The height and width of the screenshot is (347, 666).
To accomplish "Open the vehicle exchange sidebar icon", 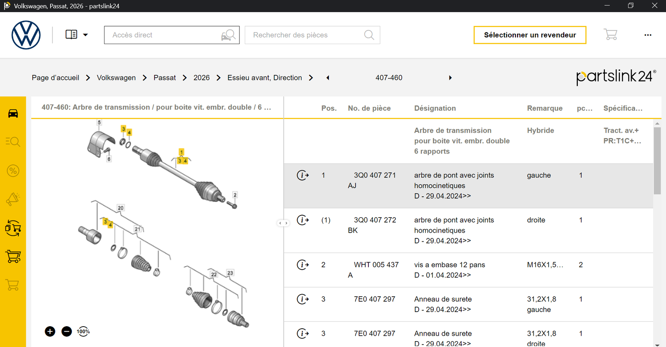I will click(x=13, y=228).
